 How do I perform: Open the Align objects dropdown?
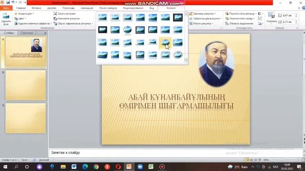coord(261,14)
